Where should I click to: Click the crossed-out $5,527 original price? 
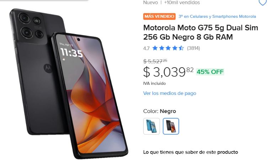click(x=155, y=61)
